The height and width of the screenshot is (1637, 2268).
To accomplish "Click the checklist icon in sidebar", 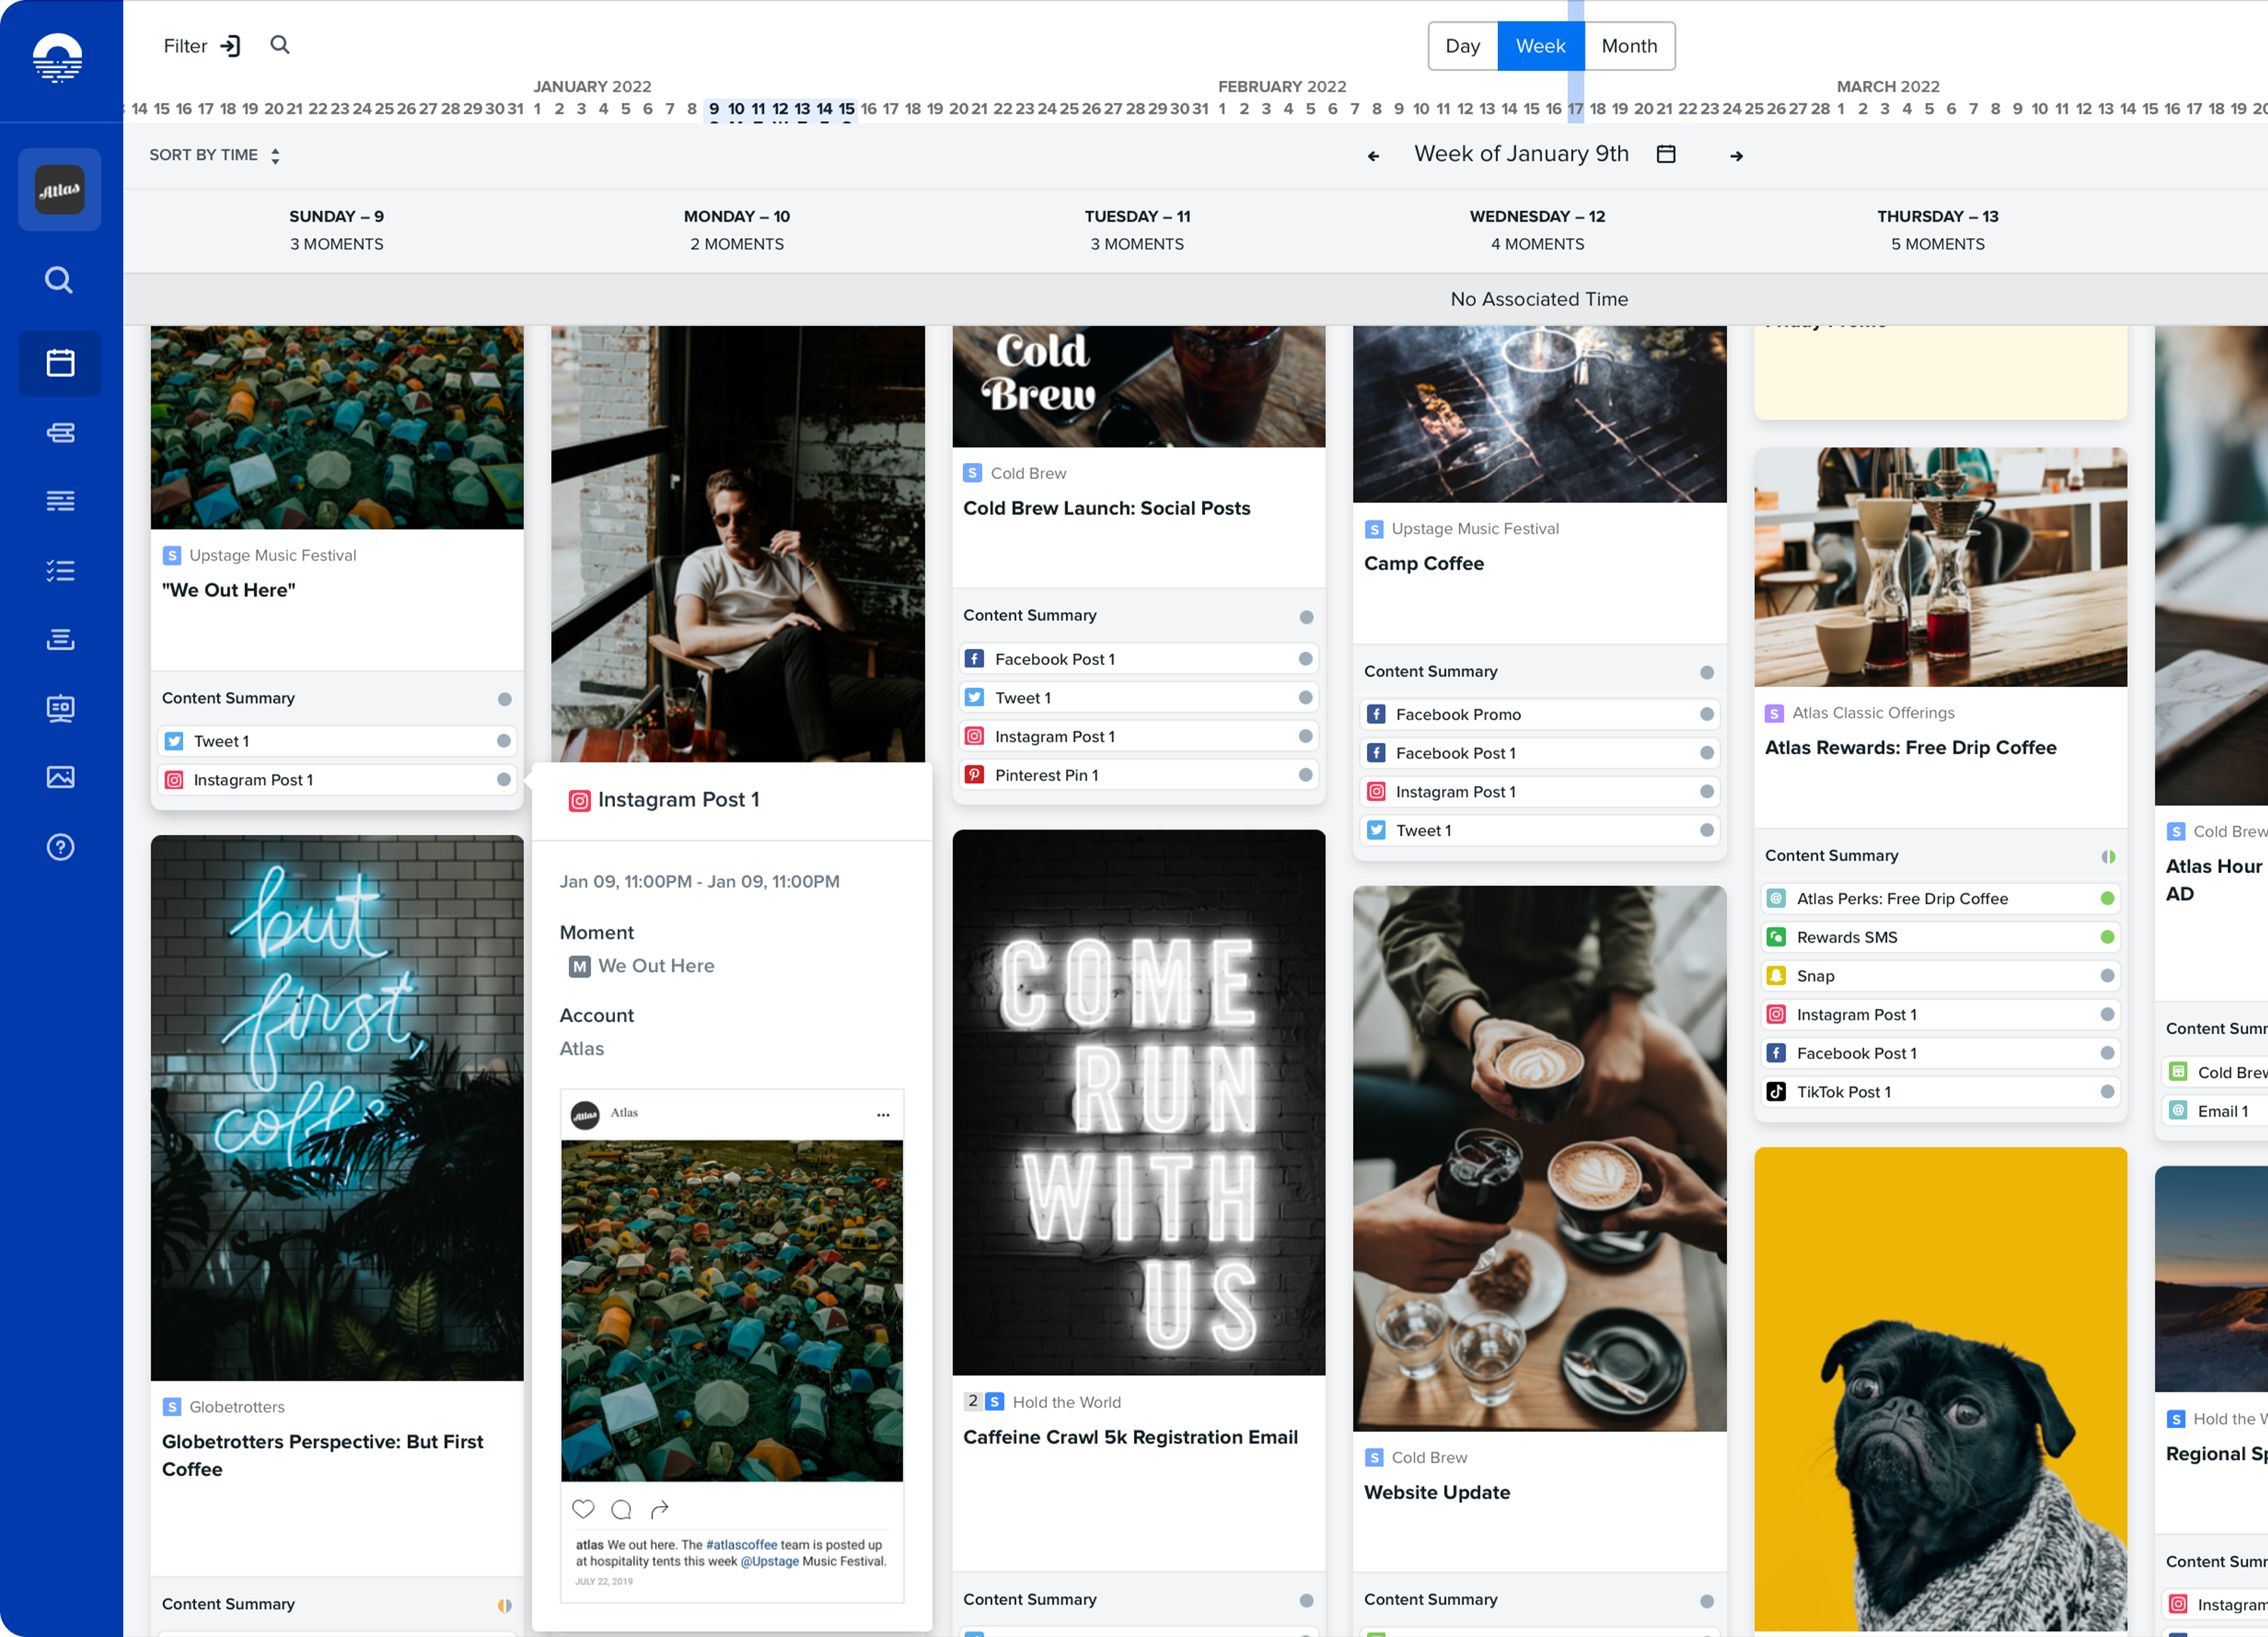I will pyautogui.click(x=60, y=571).
